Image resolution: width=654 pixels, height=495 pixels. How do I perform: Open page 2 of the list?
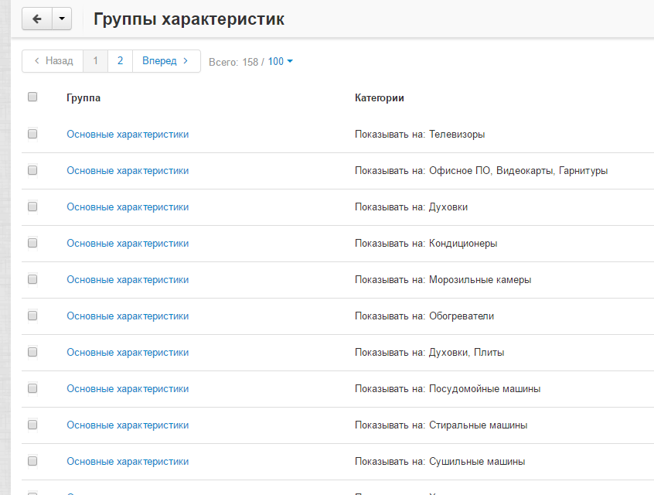[x=120, y=61]
